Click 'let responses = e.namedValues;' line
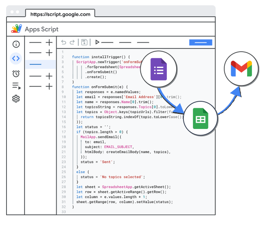This screenshot has height=227, width=263. pos(108,92)
